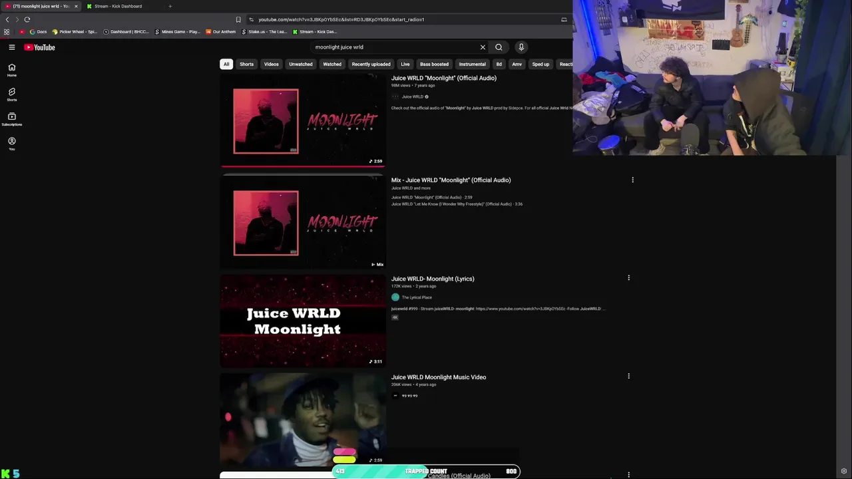
Task: Go to Home in YouTube sidebar
Action: tap(12, 70)
